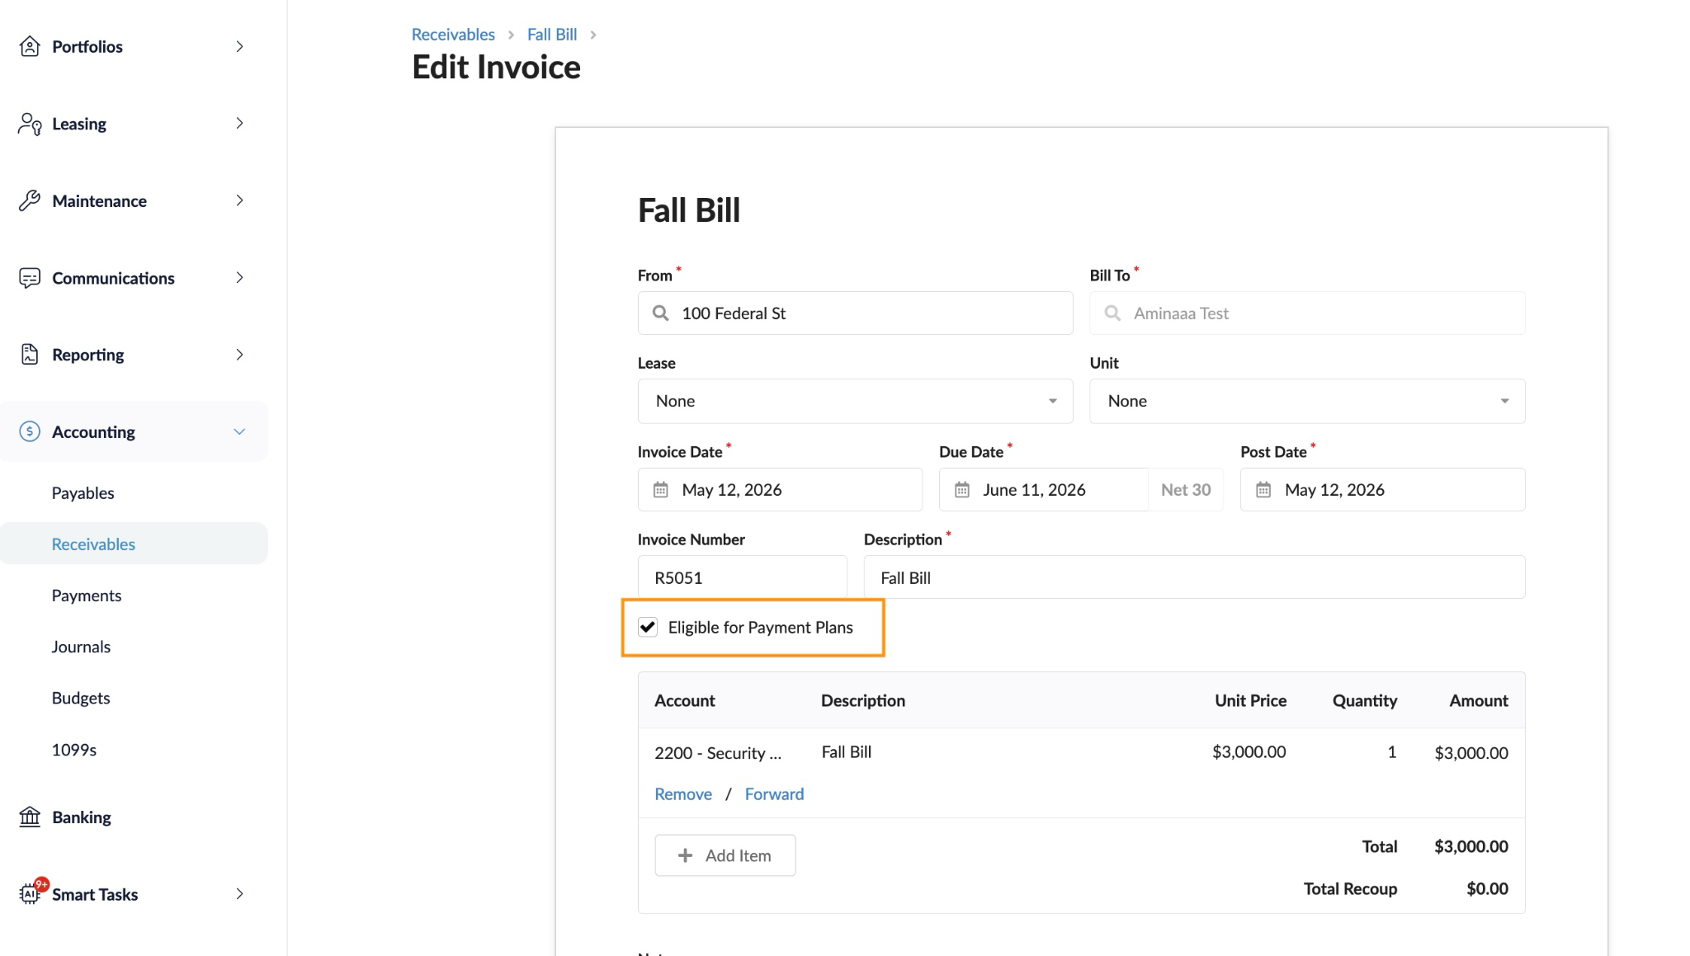Click the Portfolios house icon
The height and width of the screenshot is (956, 1690).
30,46
